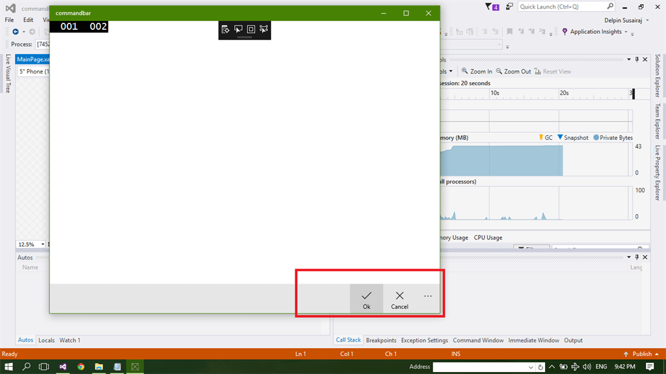Viewport: 666px width, 374px height.
Task: Switch to the Output tab
Action: point(573,340)
